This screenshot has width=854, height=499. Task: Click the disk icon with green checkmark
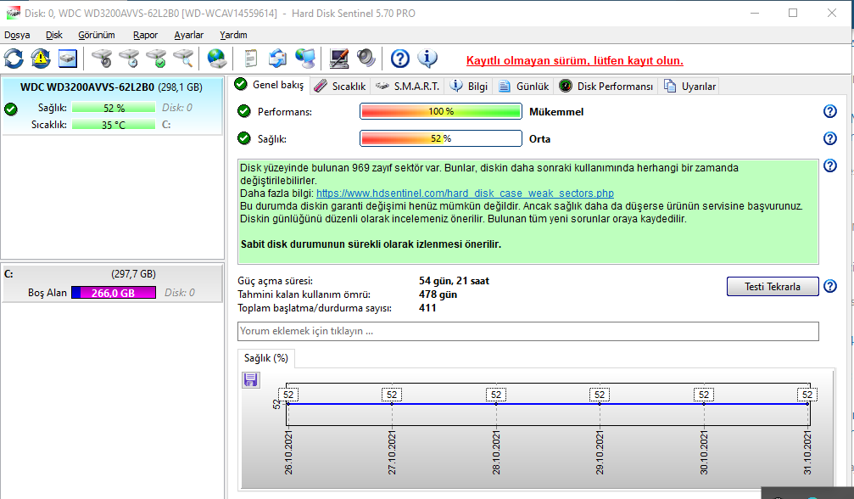pyautogui.click(x=156, y=59)
